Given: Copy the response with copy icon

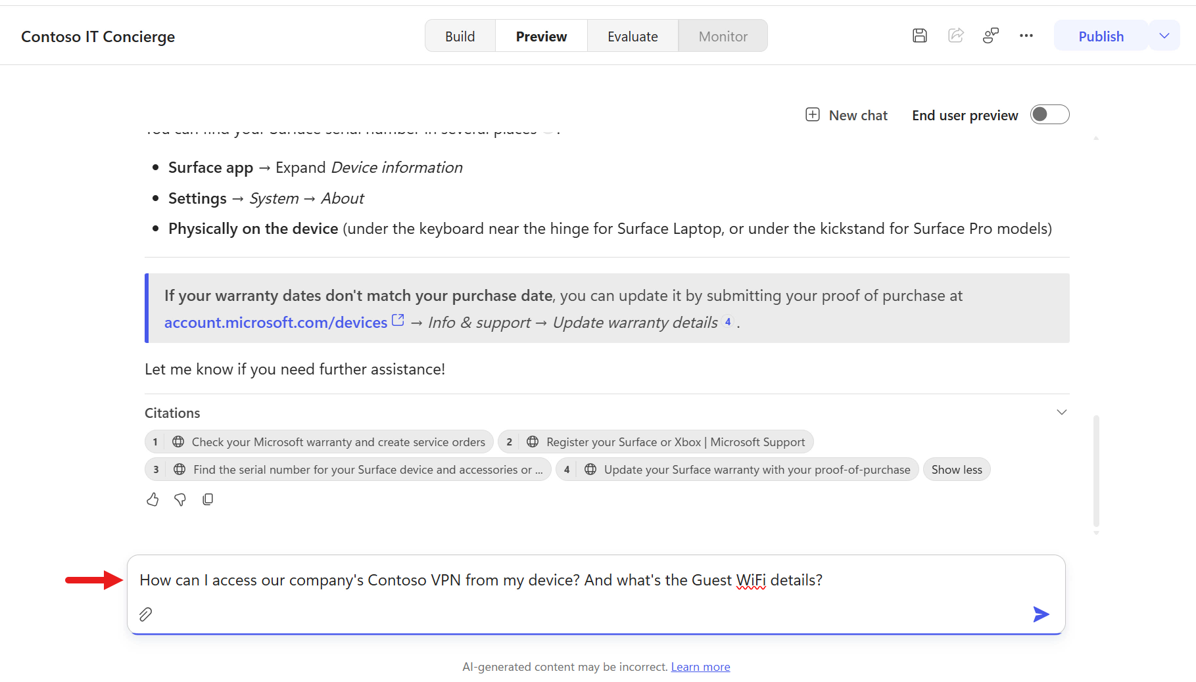Looking at the screenshot, I should coord(208,500).
